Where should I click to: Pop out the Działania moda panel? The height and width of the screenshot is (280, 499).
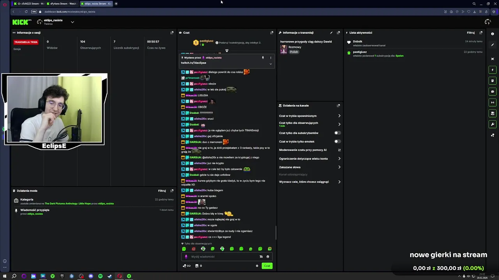click(172, 191)
